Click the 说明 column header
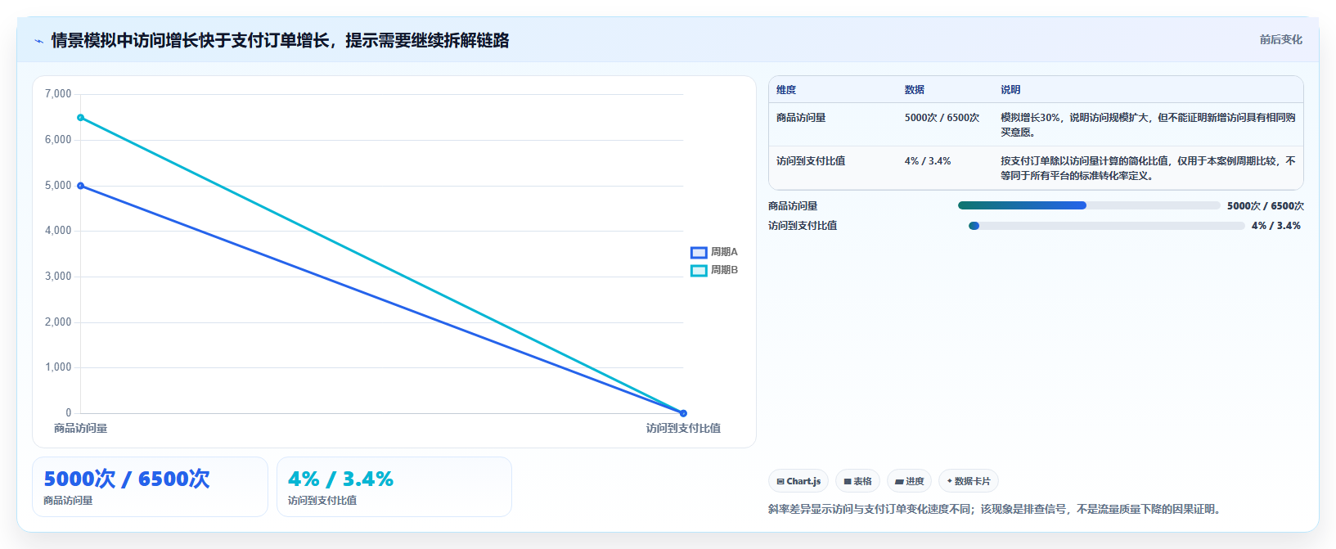1336x549 pixels. point(1010,90)
